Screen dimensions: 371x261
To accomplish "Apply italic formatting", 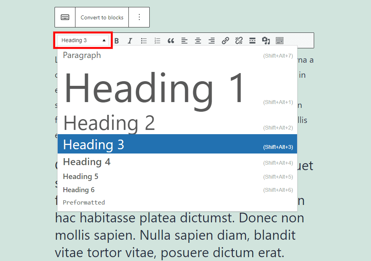I will coord(130,41).
